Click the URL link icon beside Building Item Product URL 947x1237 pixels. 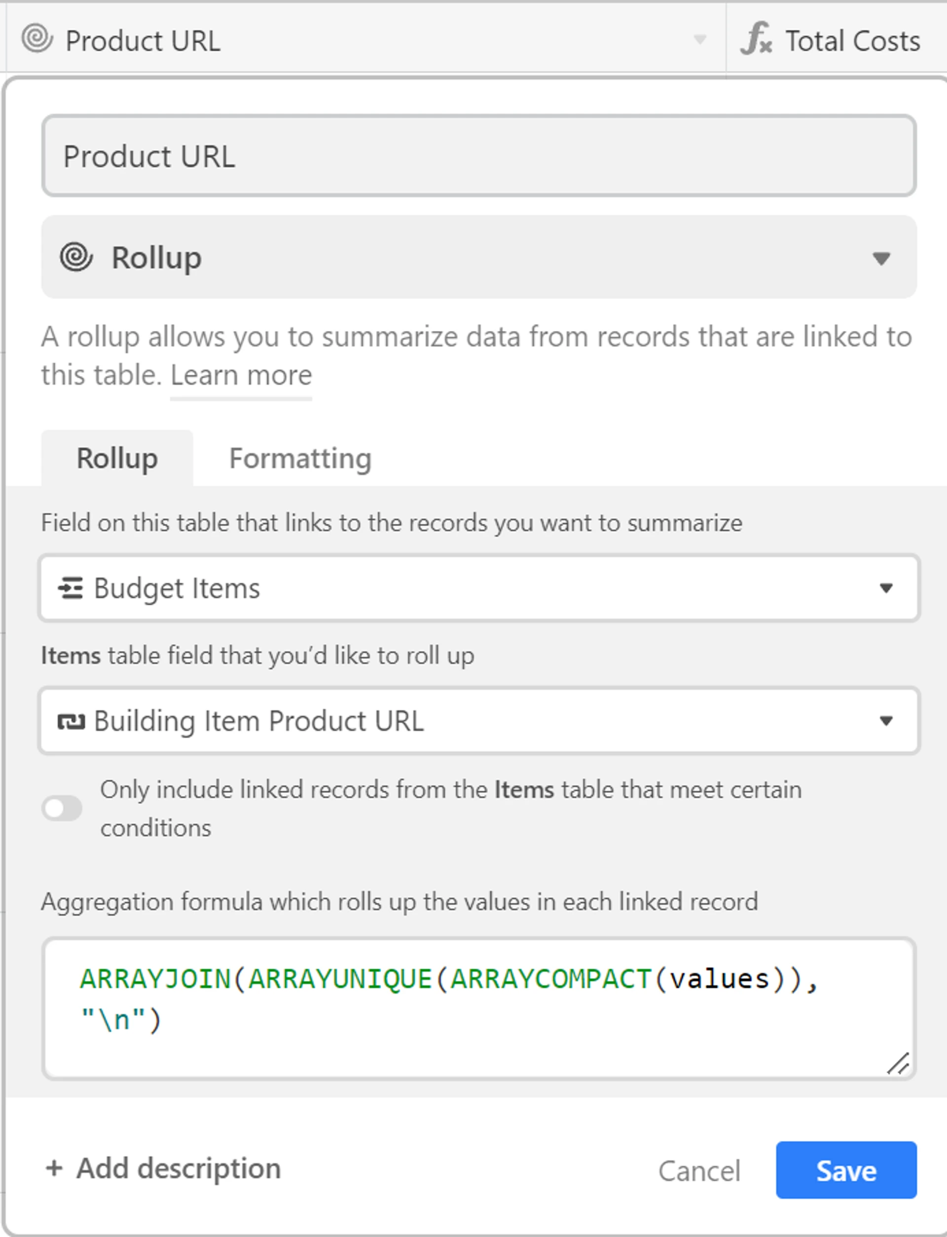pos(71,721)
